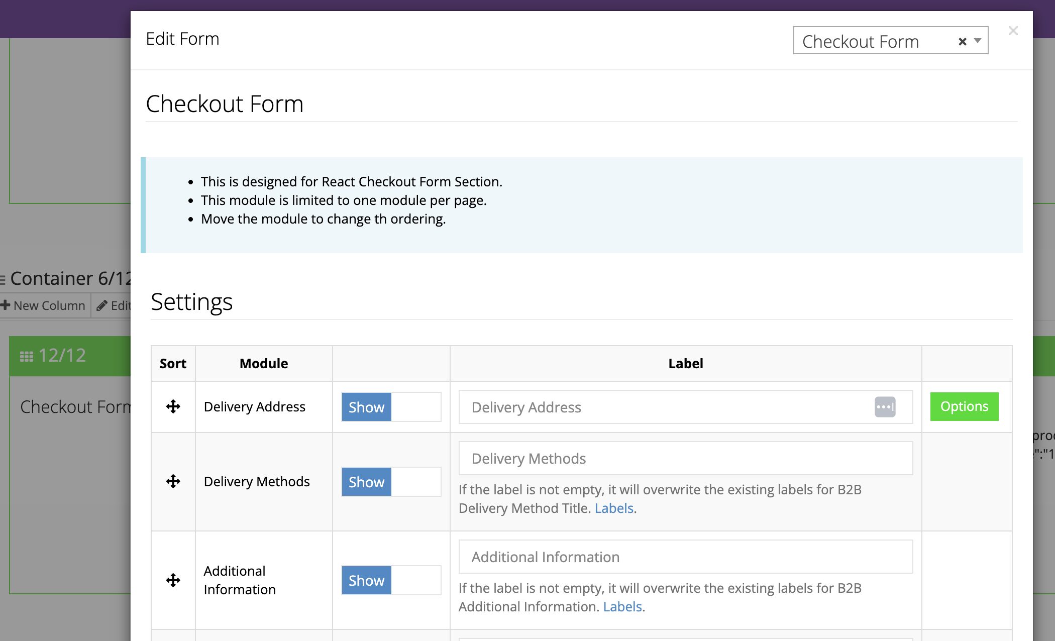Click the green Options button
Viewport: 1055px width, 641px height.
[x=964, y=406]
